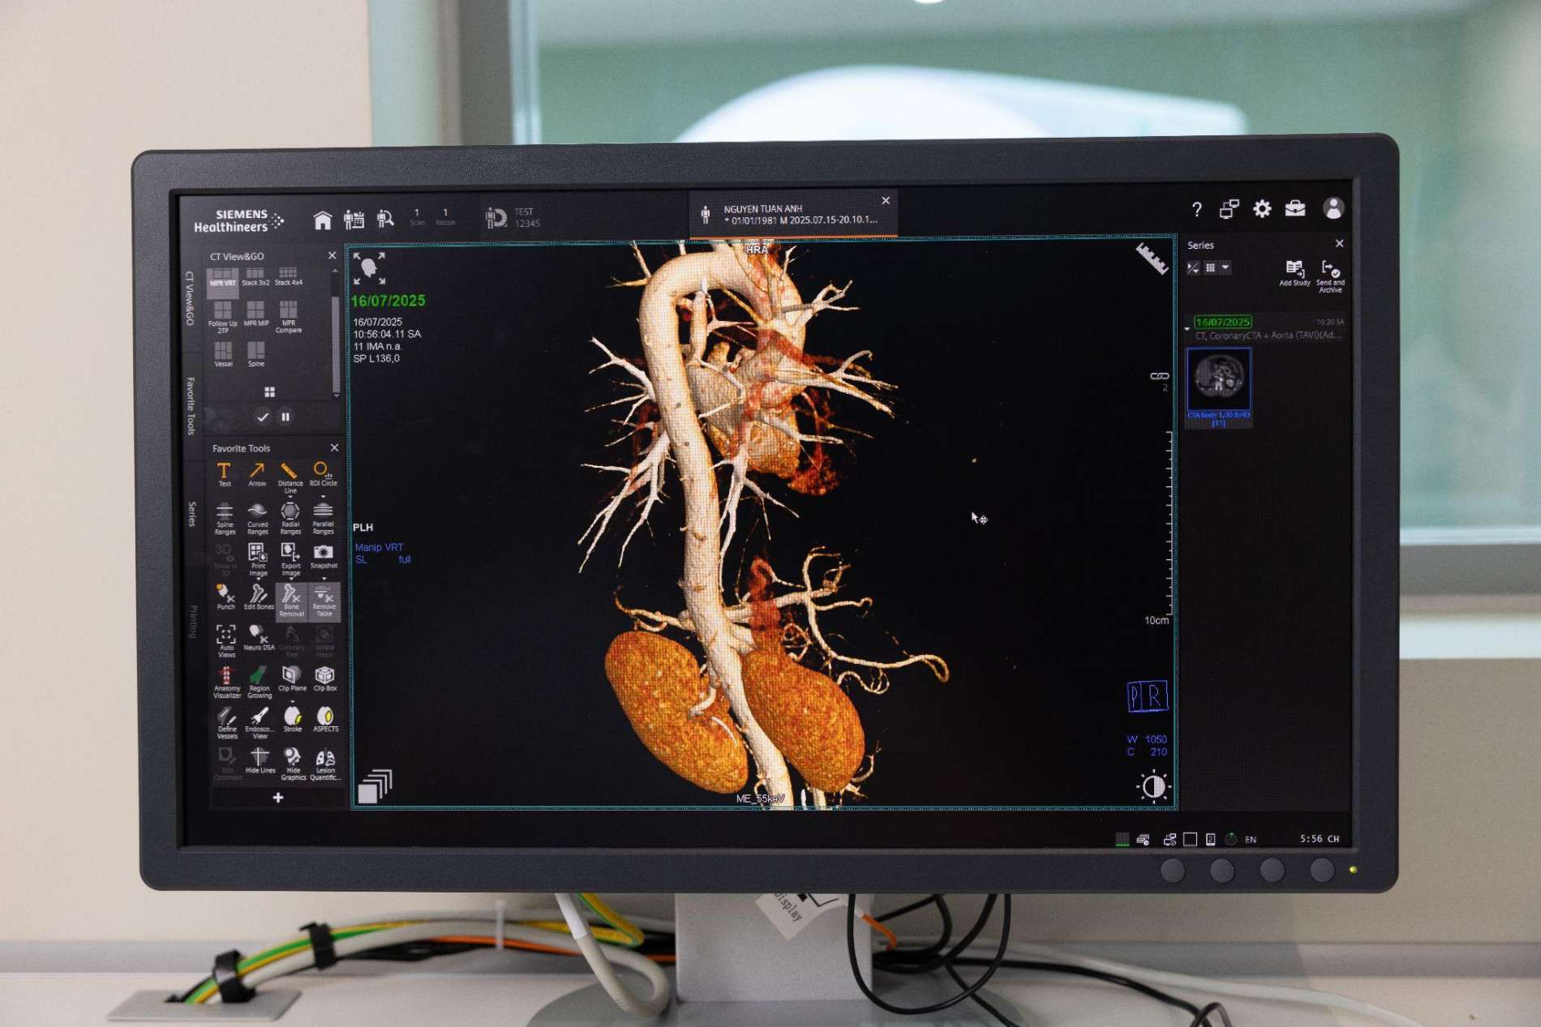Toggle the Remove Table option
This screenshot has width=1541, height=1027.
pos(324,598)
